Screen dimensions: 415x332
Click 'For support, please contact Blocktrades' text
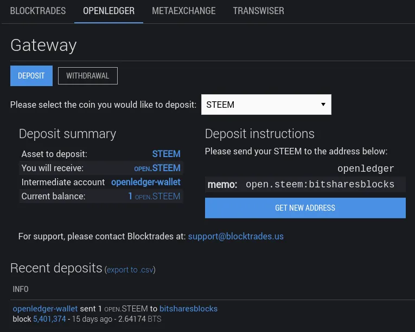102,236
